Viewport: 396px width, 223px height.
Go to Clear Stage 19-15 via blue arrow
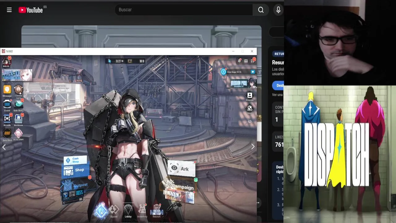coord(253,72)
